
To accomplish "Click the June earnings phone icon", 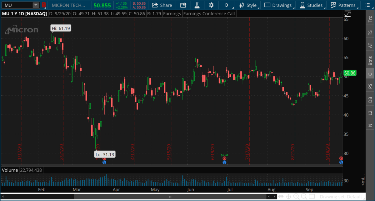I will pos(224,159).
